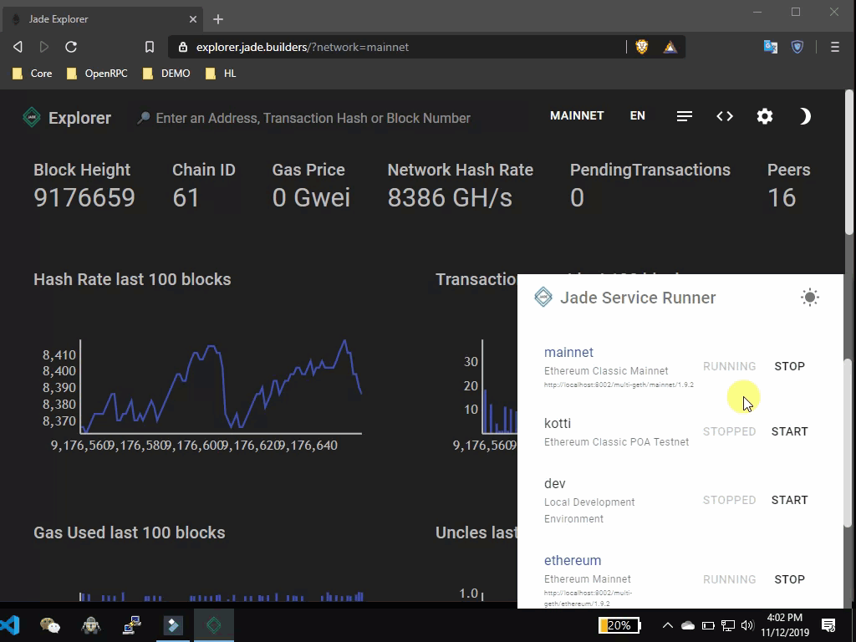This screenshot has width=856, height=642.
Task: Open the EN language selector
Action: coord(637,115)
